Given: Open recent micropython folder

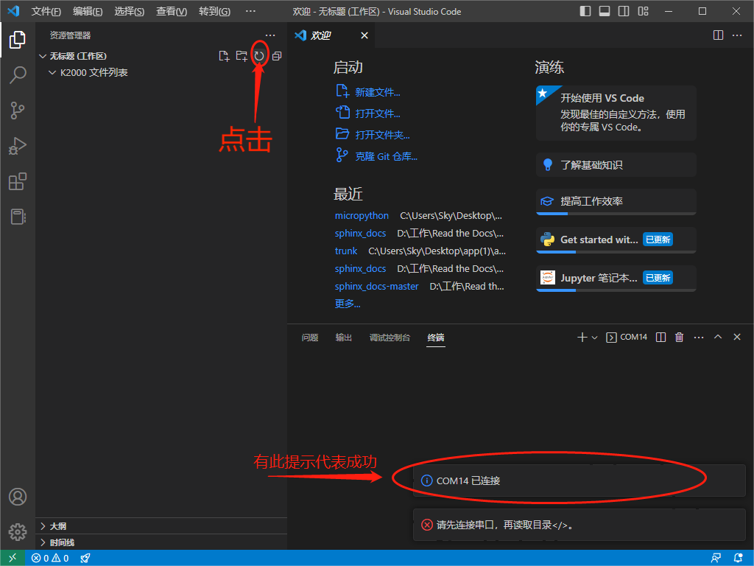Looking at the screenshot, I should tap(362, 216).
